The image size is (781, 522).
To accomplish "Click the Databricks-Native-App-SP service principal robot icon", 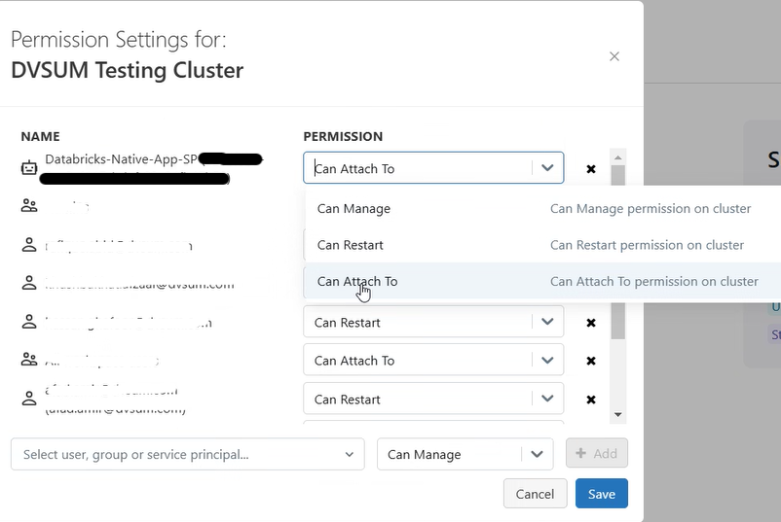I will pos(29,168).
